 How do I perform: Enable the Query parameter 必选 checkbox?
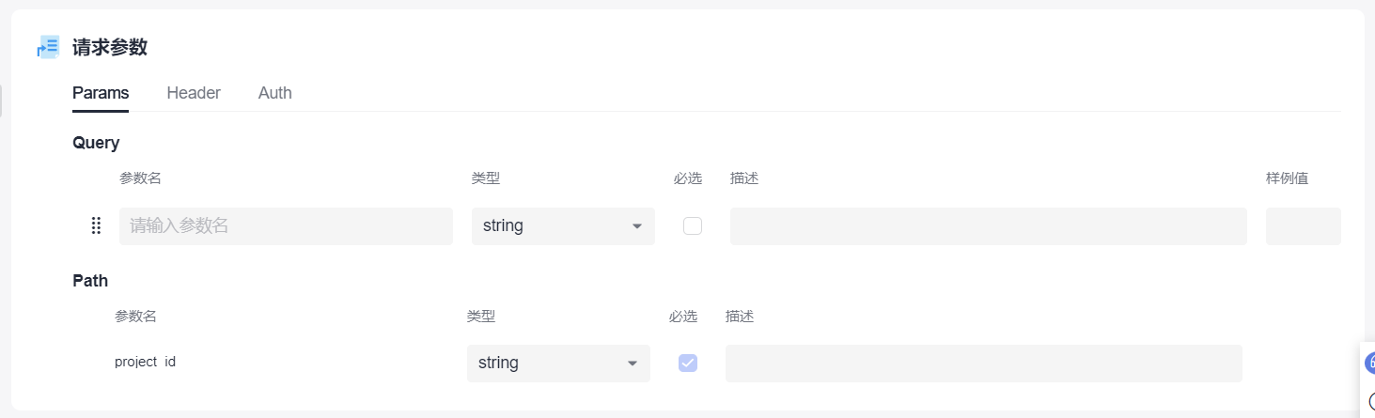pyautogui.click(x=693, y=226)
